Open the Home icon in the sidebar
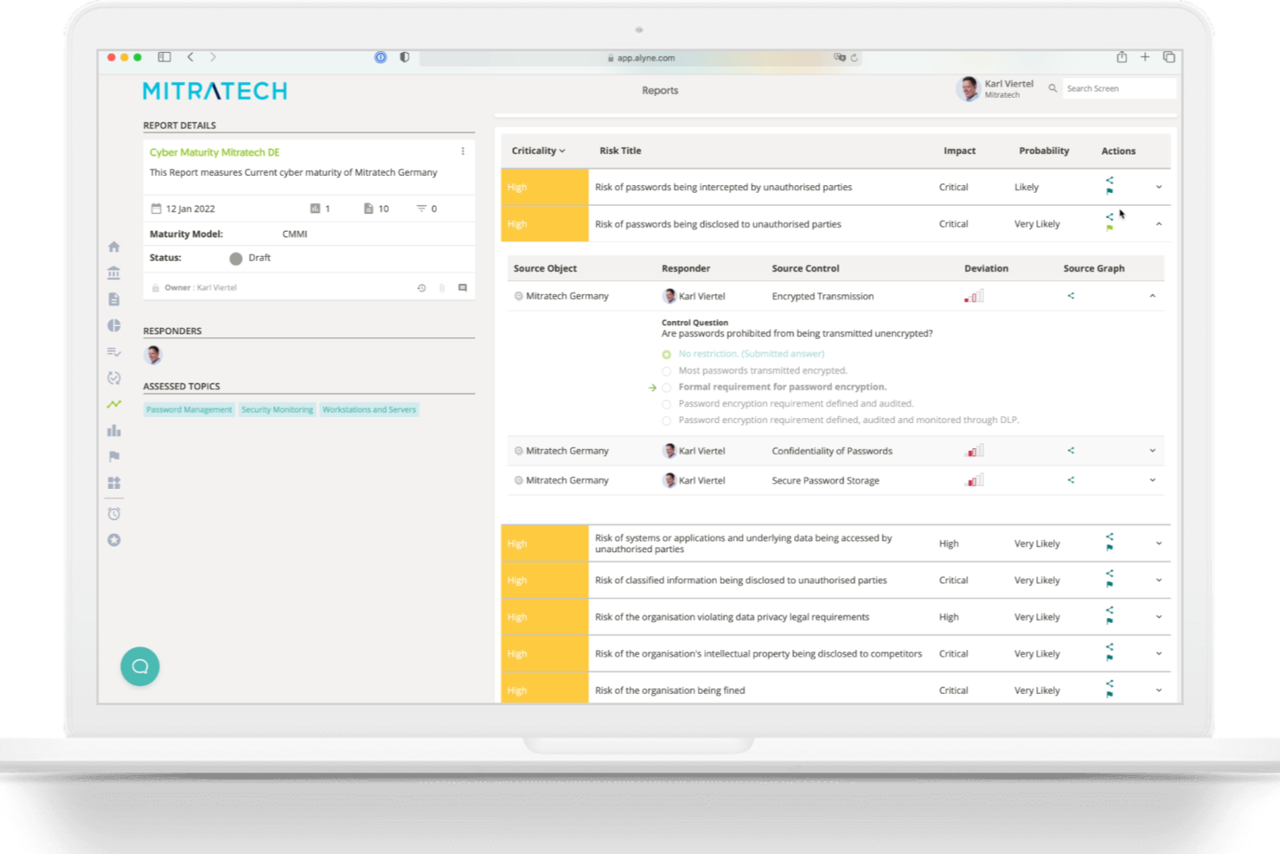The image size is (1280, 854). [113, 247]
